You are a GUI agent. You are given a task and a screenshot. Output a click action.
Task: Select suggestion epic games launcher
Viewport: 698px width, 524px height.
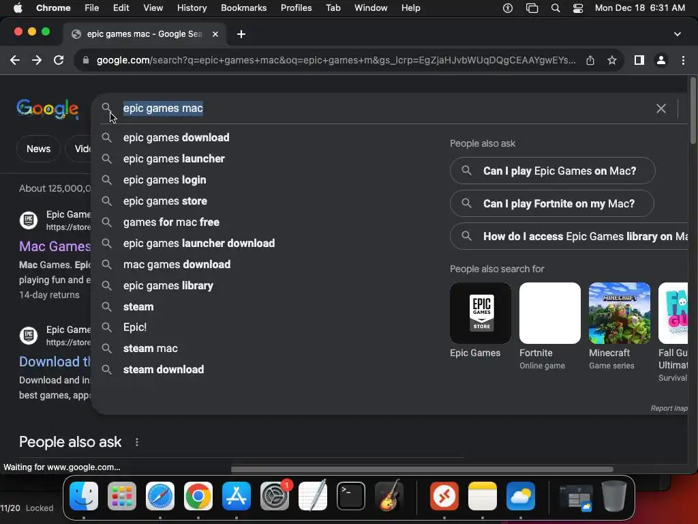point(174,158)
